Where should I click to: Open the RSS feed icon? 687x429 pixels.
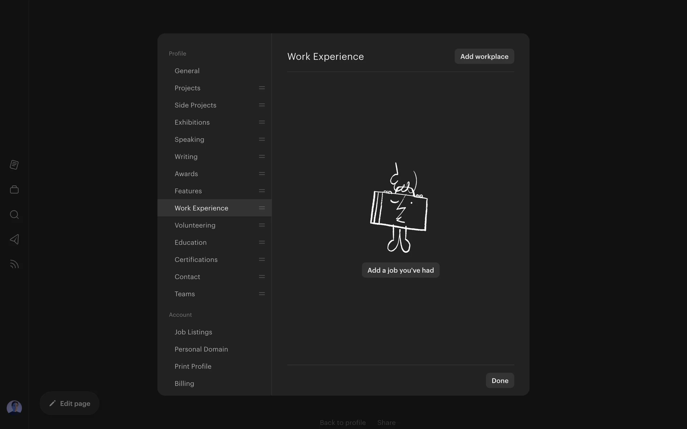coord(14,264)
